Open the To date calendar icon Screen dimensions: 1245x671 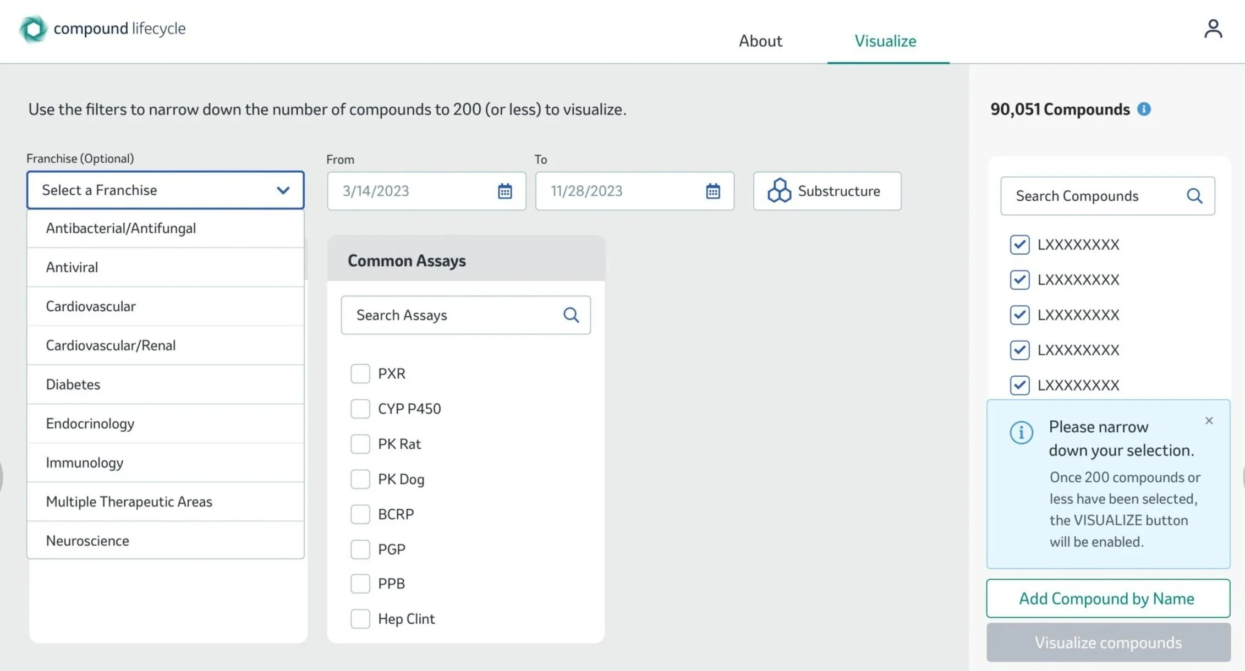point(712,191)
